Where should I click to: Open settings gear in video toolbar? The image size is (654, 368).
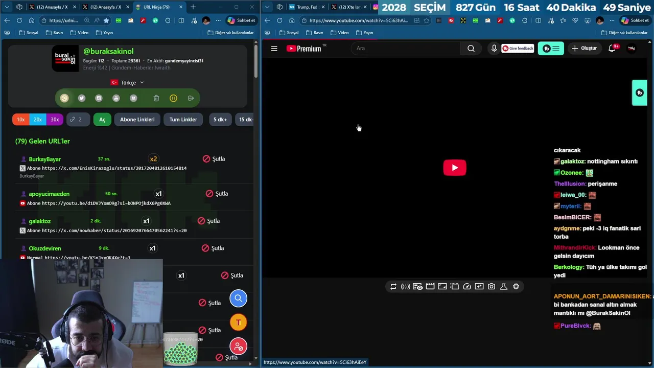[516, 287]
